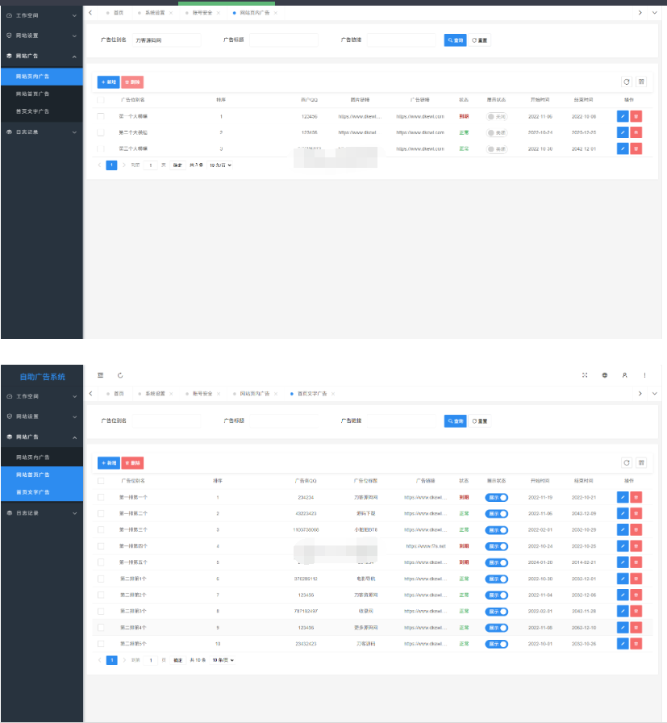Check the checkbox for the 第二排第1个 row

click(101, 579)
